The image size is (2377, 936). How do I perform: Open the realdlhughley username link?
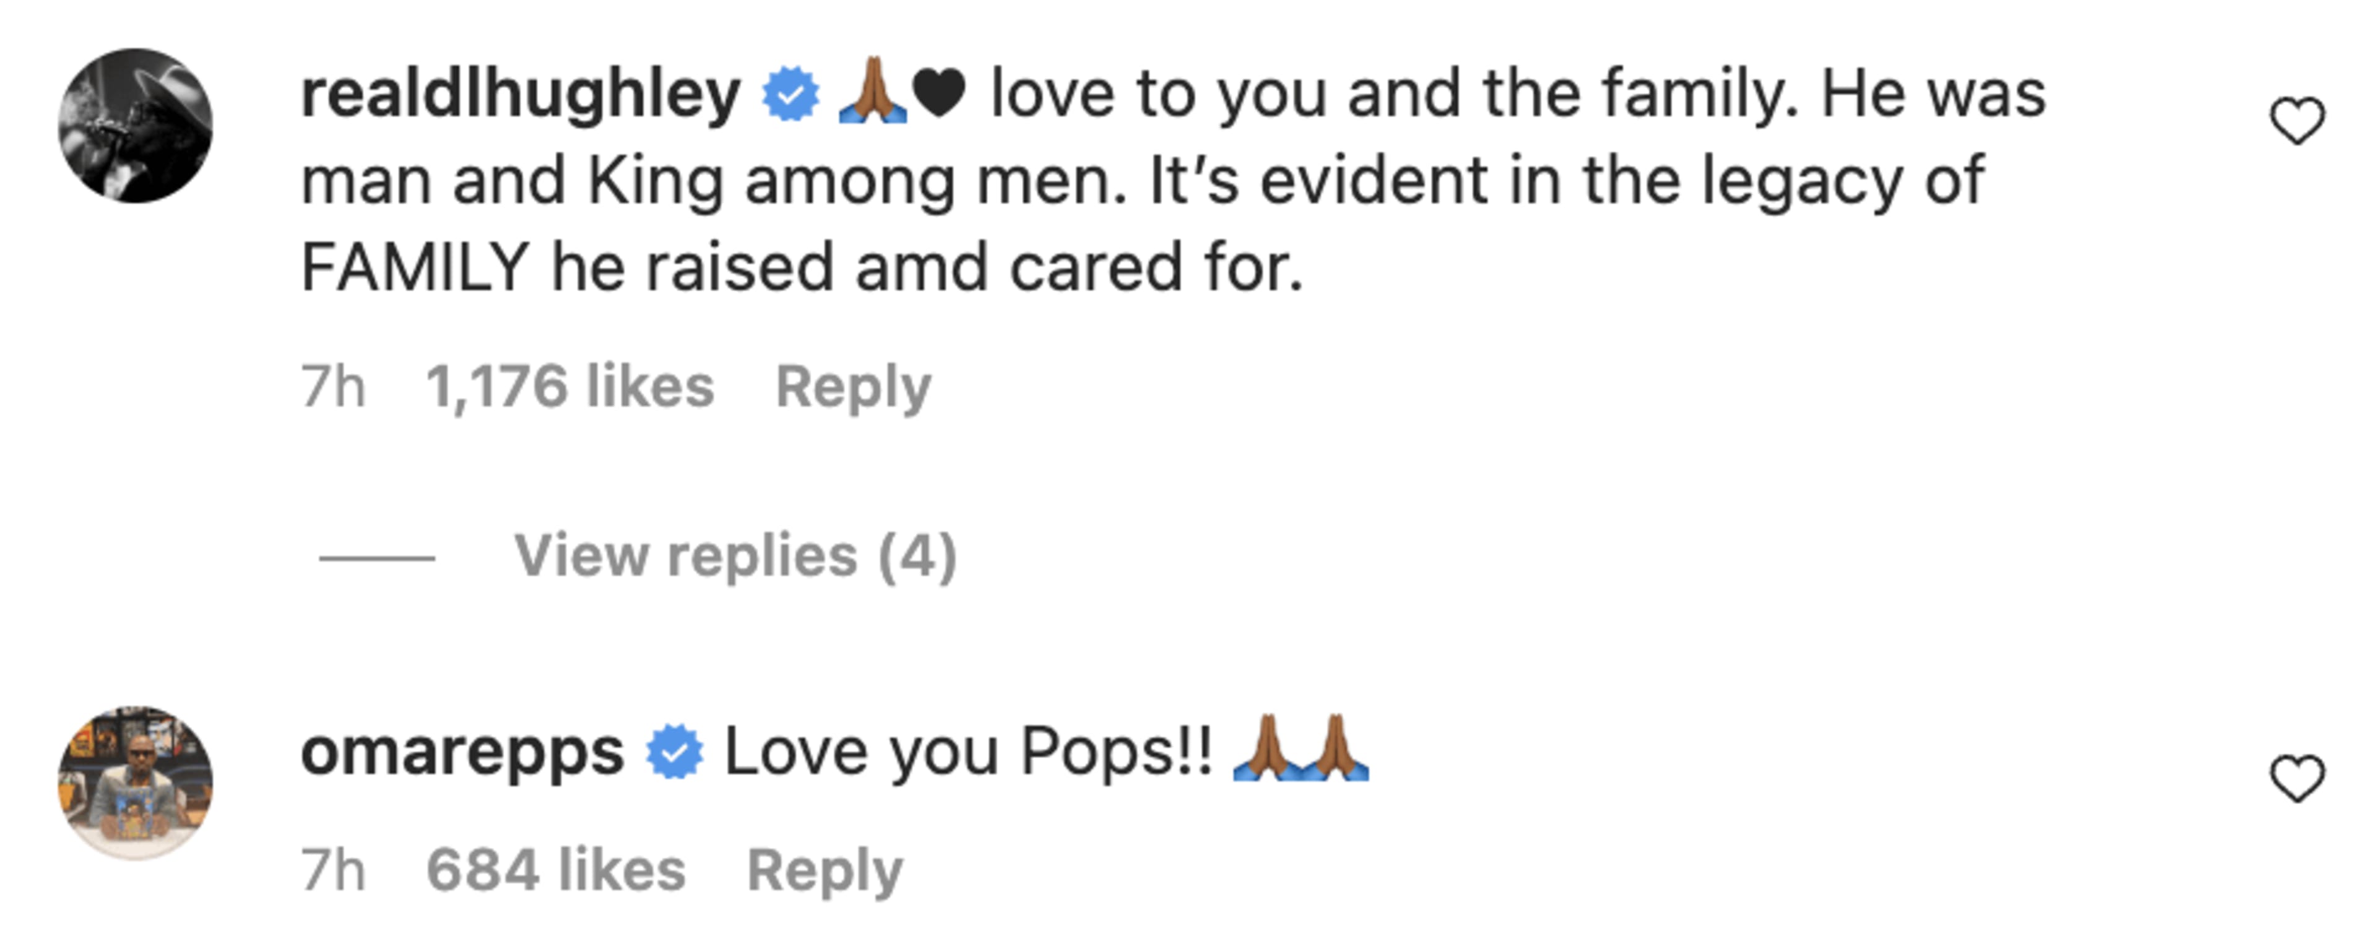pyautogui.click(x=521, y=94)
